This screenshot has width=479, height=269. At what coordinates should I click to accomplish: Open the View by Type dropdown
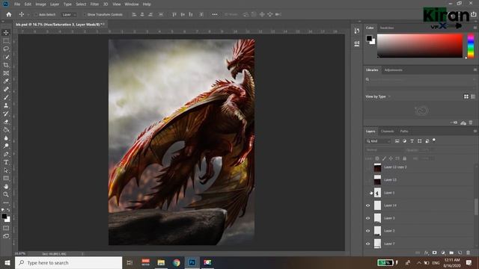[x=378, y=96]
